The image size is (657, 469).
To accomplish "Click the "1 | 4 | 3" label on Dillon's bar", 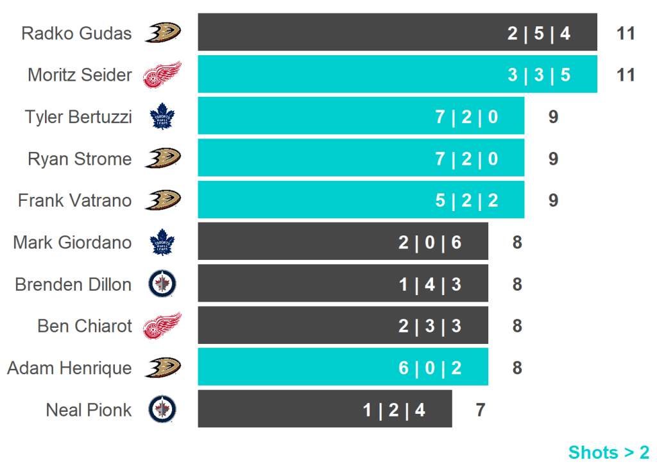I will click(430, 284).
